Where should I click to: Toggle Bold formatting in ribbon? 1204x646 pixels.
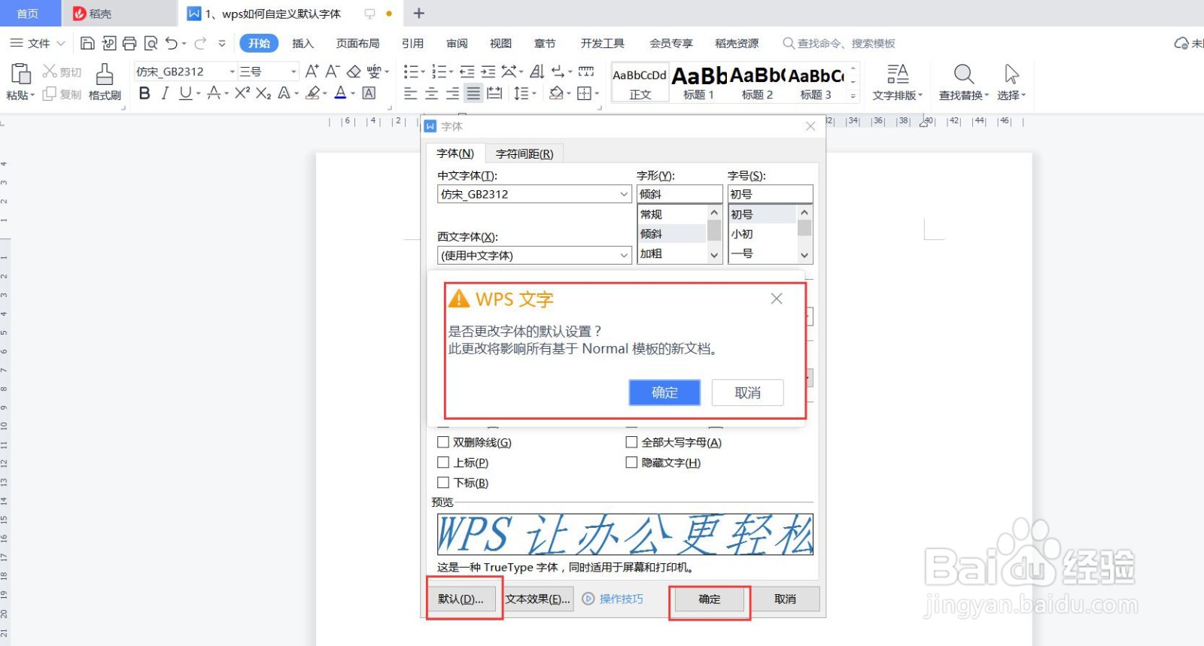click(x=144, y=93)
